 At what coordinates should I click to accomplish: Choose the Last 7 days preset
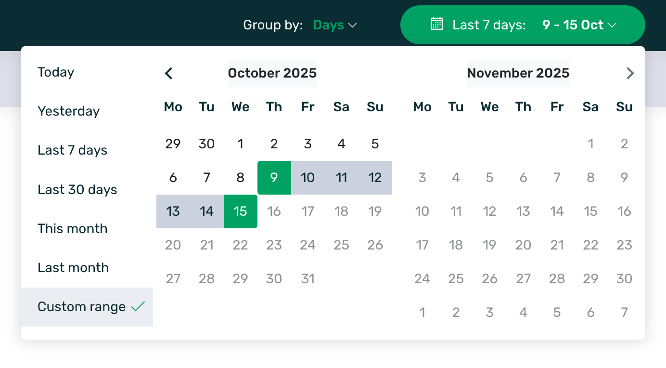coord(72,150)
